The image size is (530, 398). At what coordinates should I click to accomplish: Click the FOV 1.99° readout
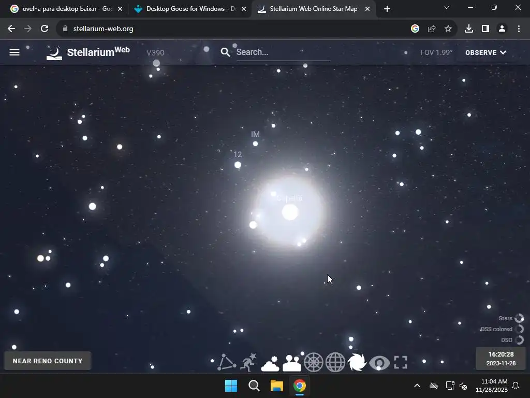point(436,52)
